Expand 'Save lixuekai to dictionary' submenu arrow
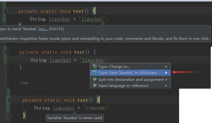This screenshot has width=212, height=123. [166, 73]
